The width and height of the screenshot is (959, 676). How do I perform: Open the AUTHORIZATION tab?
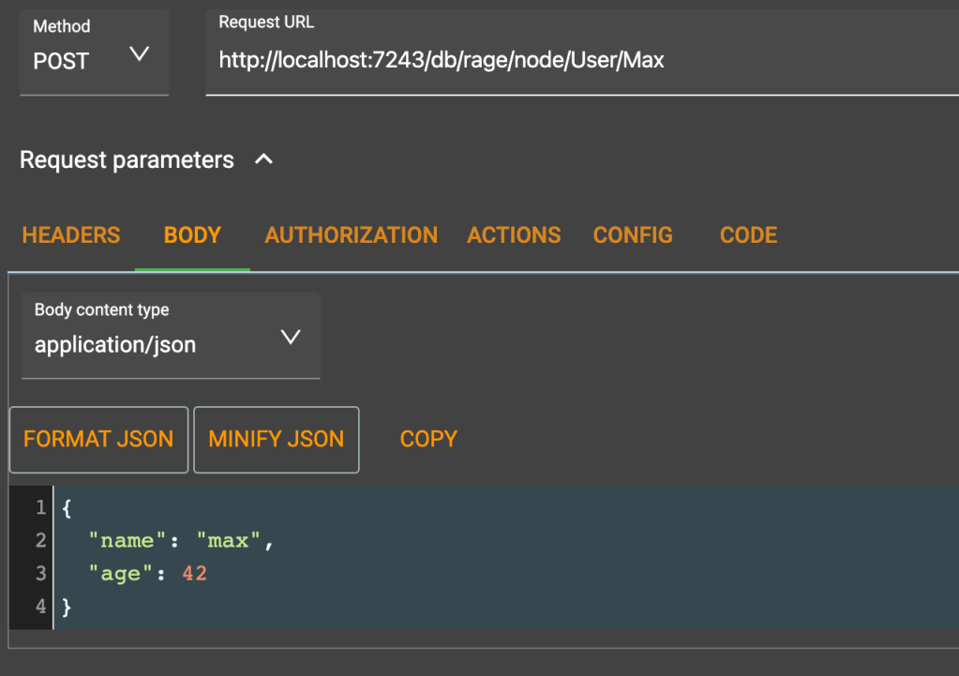[x=351, y=235]
